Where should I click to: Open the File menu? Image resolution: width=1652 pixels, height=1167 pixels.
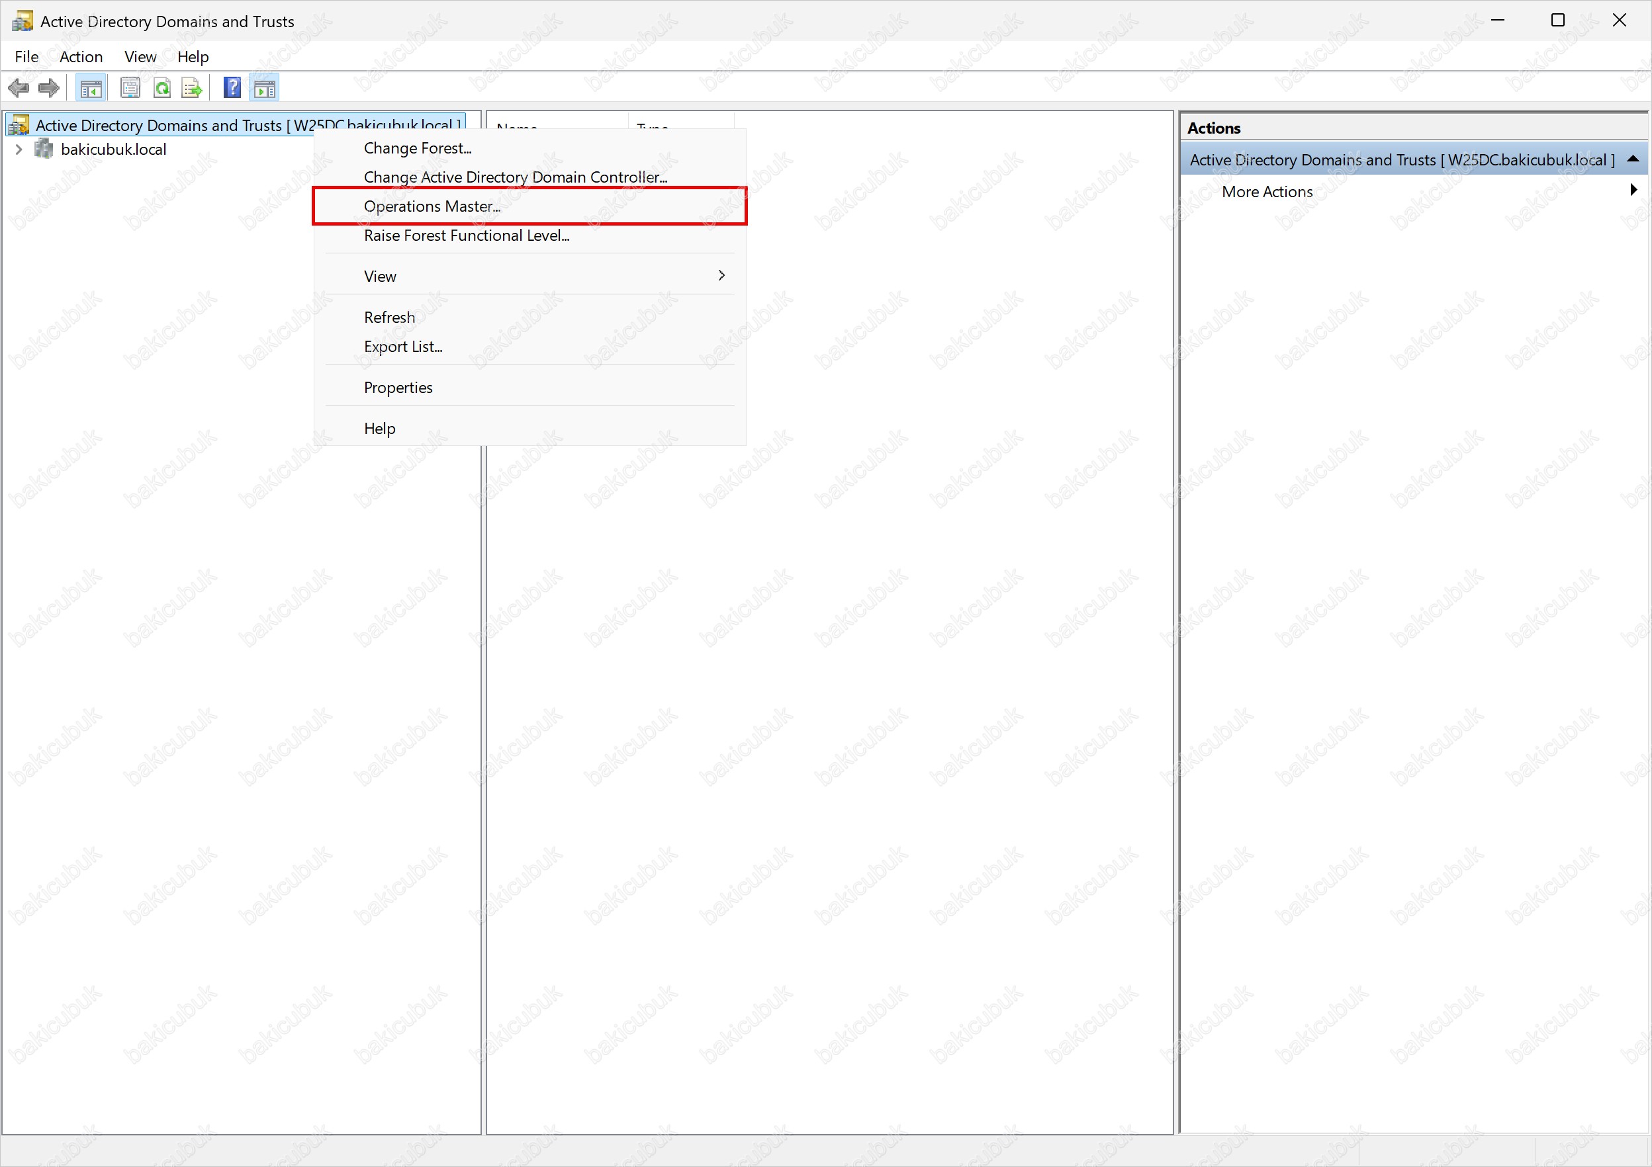tap(26, 57)
